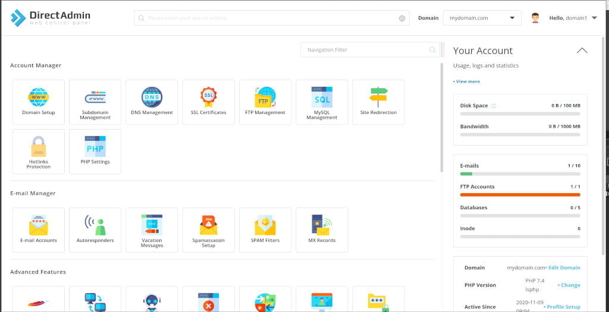
Task: Click the robot icon tile in Advanced Features
Action: point(152,299)
